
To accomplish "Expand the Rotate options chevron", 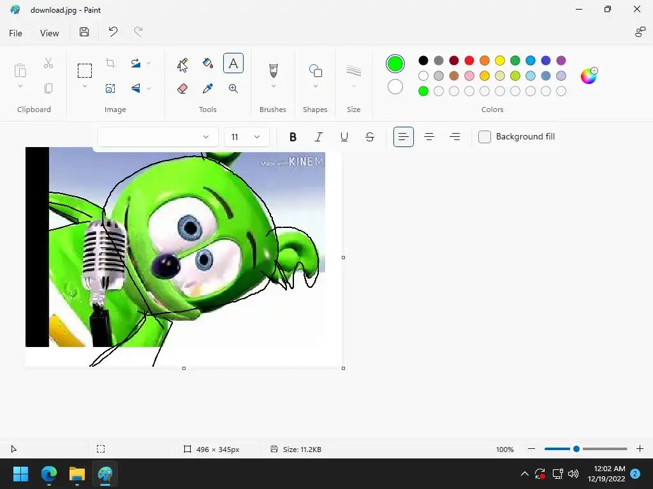I will tap(149, 63).
